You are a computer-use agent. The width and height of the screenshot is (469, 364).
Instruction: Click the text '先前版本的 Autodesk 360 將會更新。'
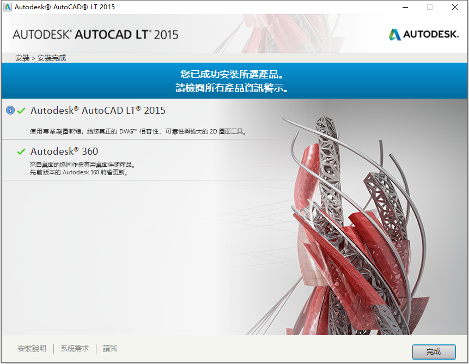[x=79, y=172]
